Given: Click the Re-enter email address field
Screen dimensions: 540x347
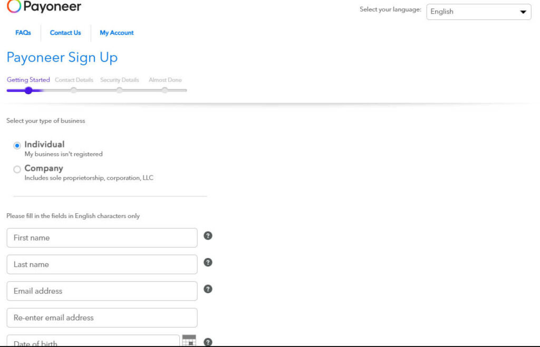Looking at the screenshot, I should (102, 318).
